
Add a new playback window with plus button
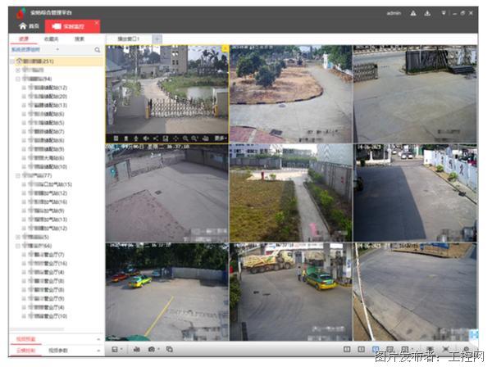coord(157,39)
